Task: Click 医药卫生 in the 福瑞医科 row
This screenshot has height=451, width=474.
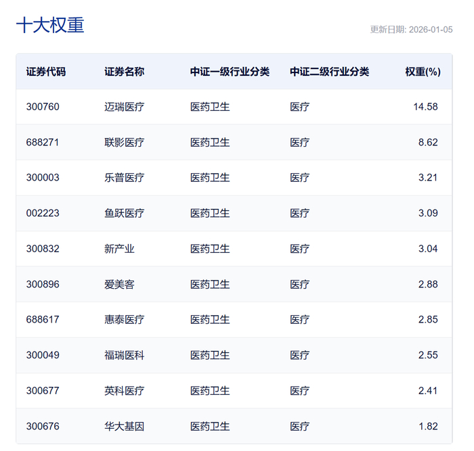Action: click(210, 355)
